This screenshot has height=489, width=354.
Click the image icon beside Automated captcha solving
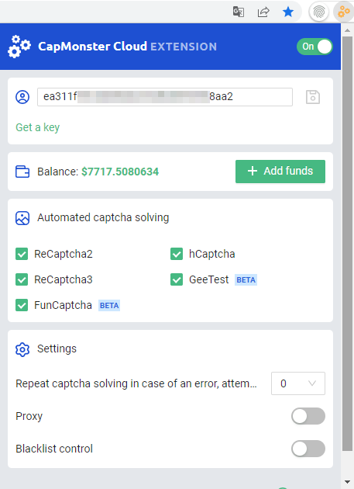click(x=22, y=218)
